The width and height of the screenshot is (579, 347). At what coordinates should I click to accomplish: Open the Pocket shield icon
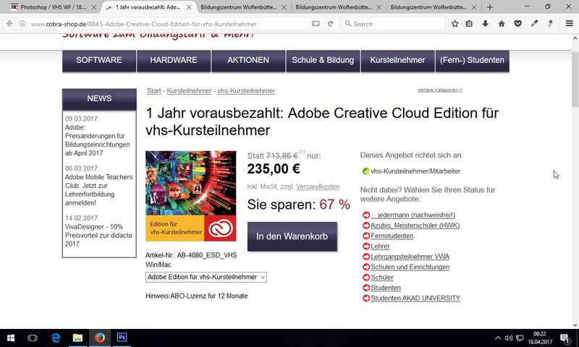(517, 24)
